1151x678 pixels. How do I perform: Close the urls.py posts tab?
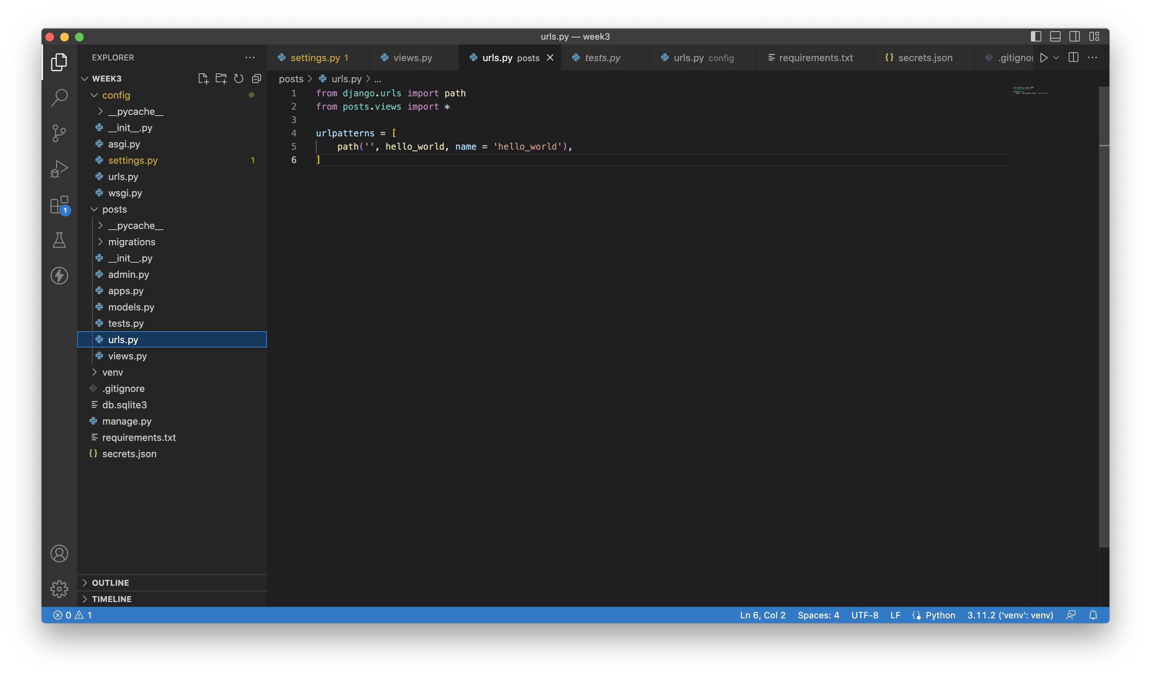coord(550,57)
